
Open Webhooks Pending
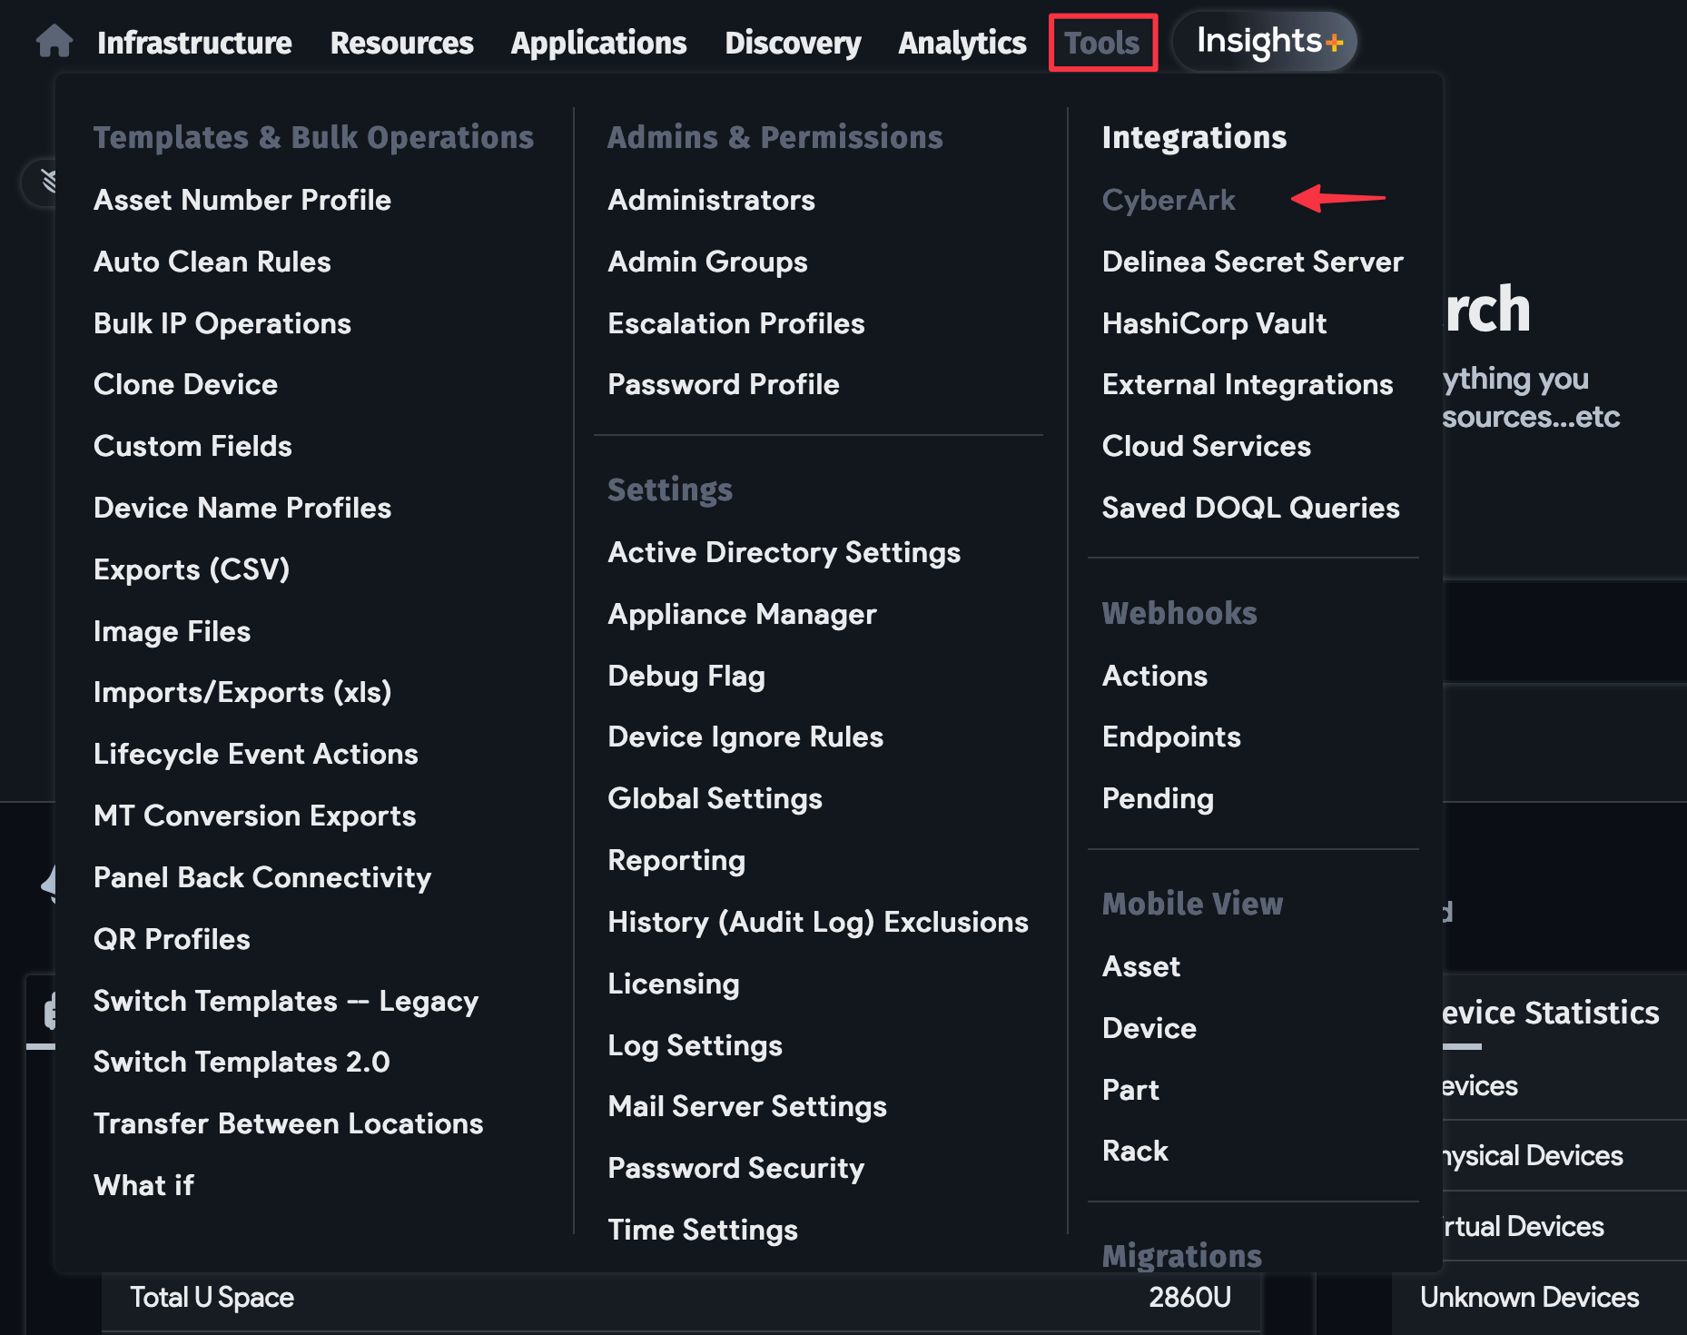coord(1158,798)
